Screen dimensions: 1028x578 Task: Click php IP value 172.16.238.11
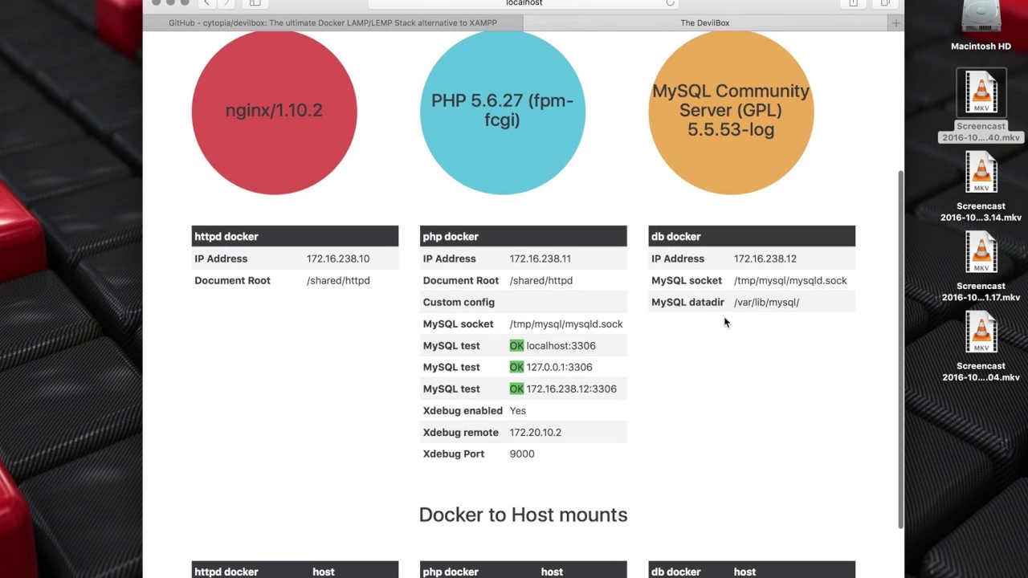[540, 258]
